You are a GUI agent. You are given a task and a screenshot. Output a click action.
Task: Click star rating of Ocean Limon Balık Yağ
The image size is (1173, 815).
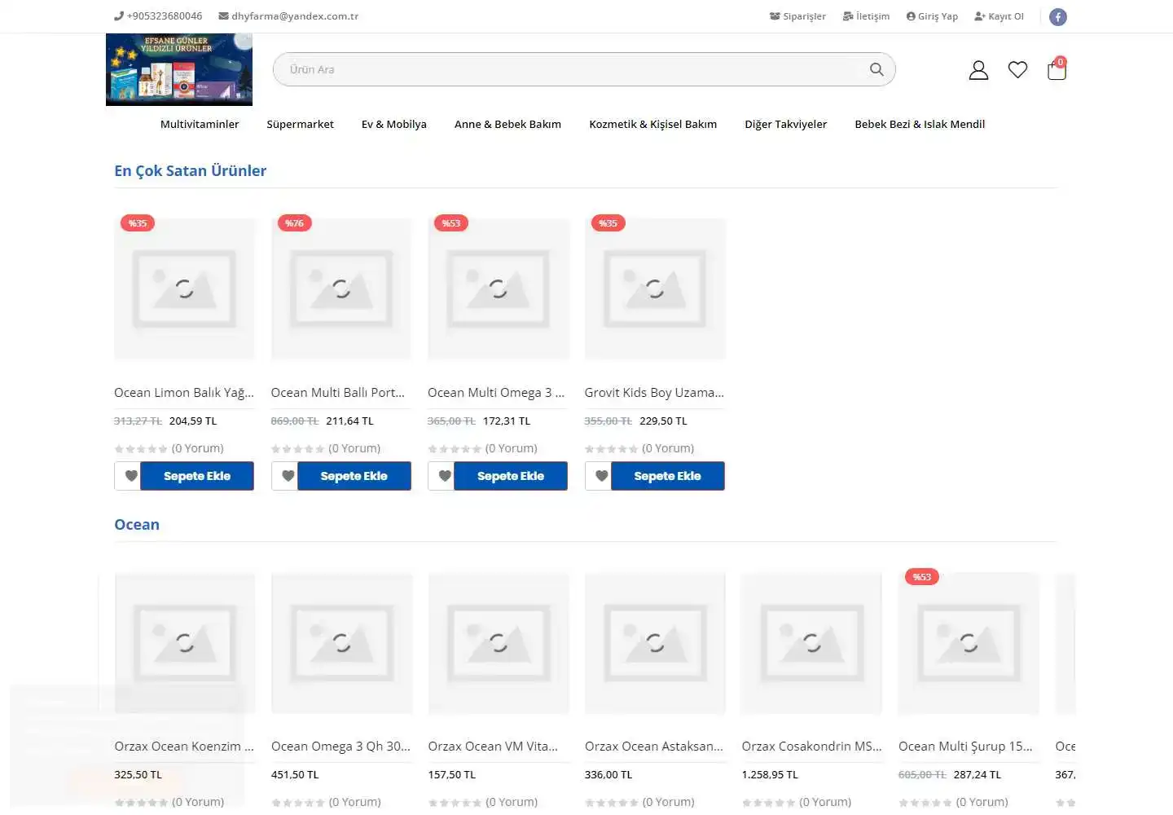(x=141, y=449)
